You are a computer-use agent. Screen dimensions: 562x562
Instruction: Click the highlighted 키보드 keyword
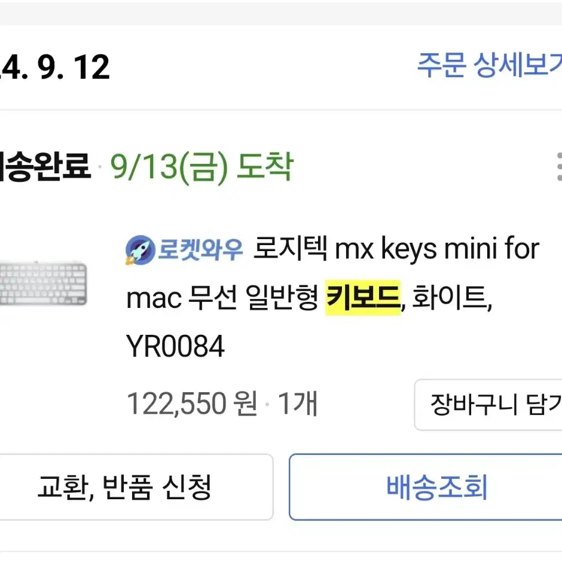(x=363, y=298)
